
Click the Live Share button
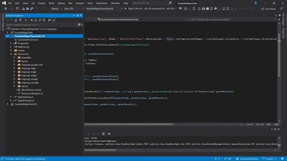pos(269,9)
